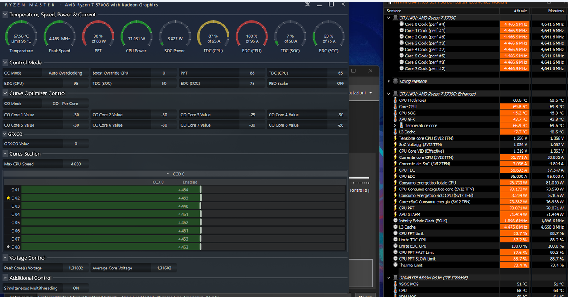This screenshot has height=297, width=568.
Task: Toggle Simultaneous Multithreading ON value
Action: [x=76, y=288]
